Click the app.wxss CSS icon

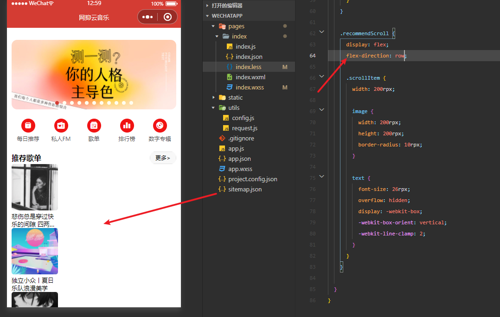222,169
